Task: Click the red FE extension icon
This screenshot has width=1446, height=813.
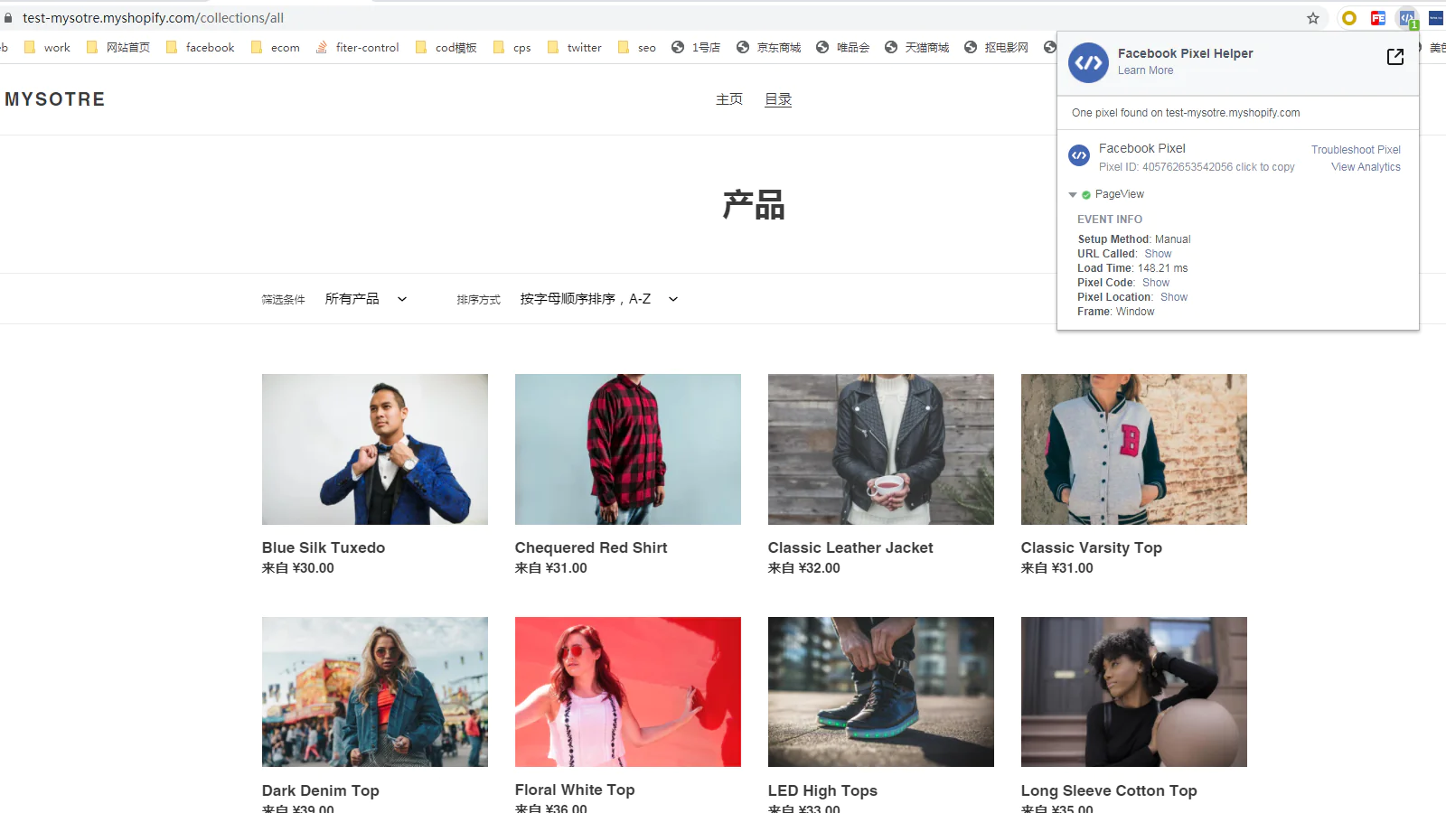Action: tap(1378, 18)
